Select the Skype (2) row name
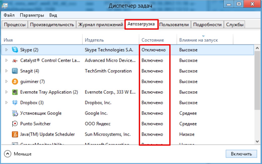Image resolution: width=262 pixels, height=164 pixels. (29, 50)
